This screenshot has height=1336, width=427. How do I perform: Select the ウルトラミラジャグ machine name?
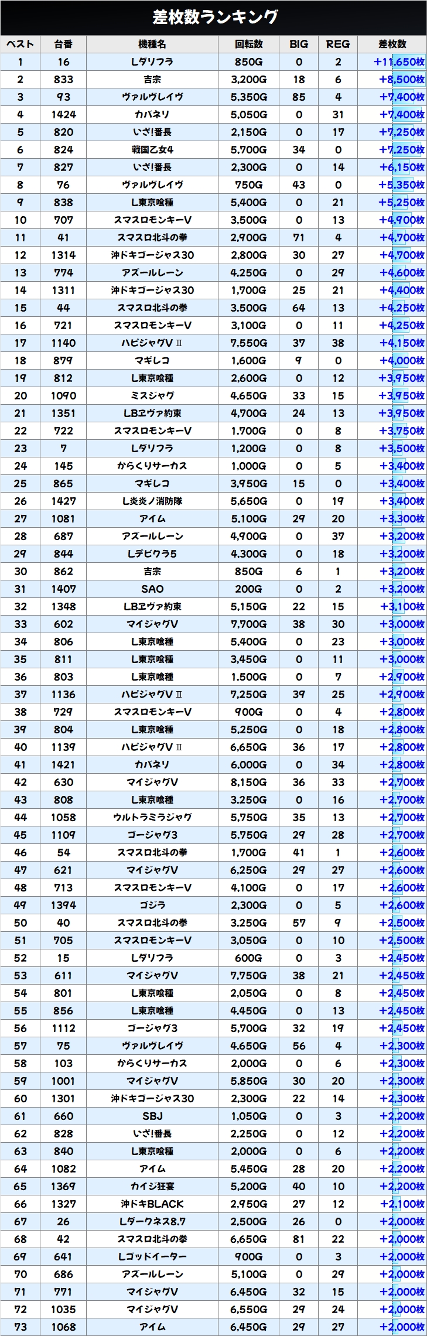(152, 818)
